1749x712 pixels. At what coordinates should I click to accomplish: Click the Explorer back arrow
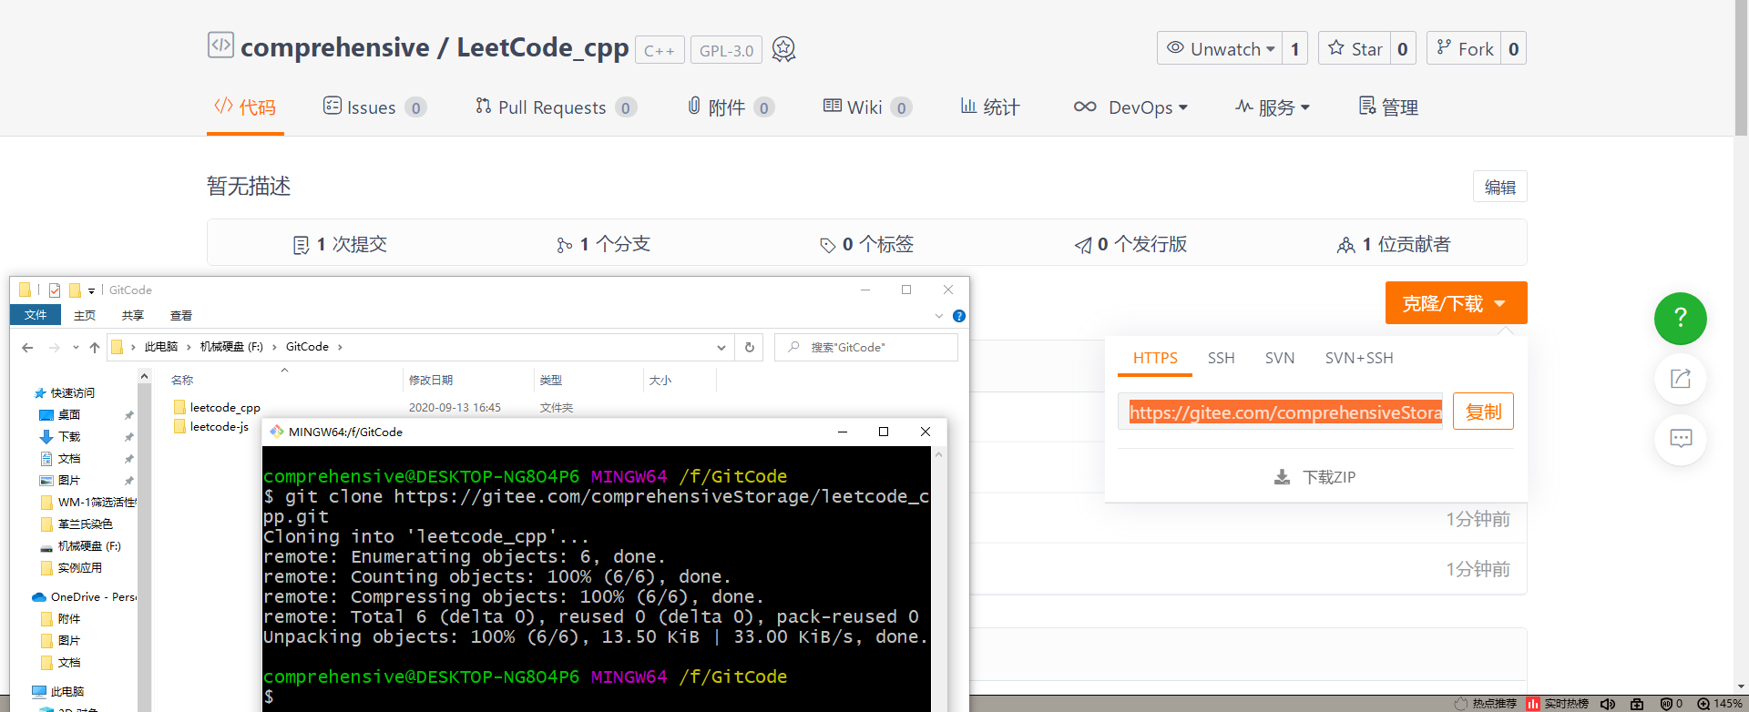pos(27,347)
